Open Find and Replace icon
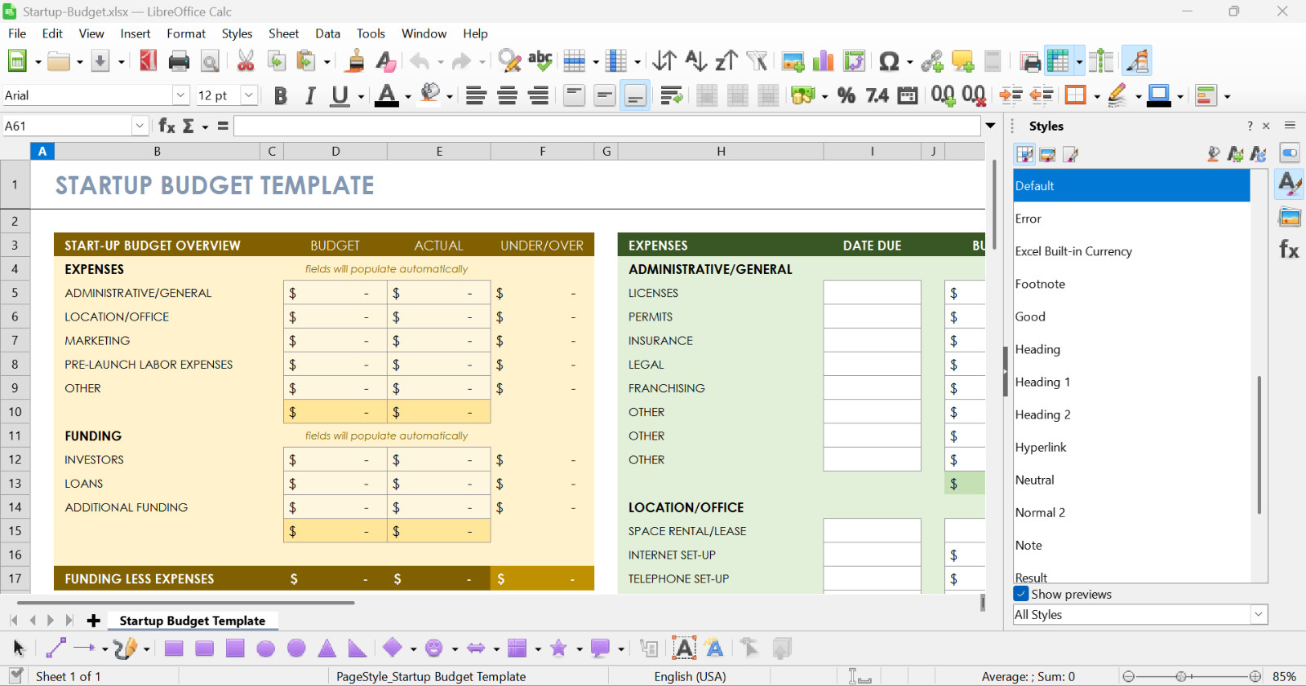Image resolution: width=1306 pixels, height=686 pixels. (509, 61)
